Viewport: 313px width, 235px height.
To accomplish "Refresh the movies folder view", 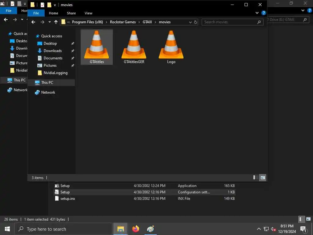I will tap(196, 22).
